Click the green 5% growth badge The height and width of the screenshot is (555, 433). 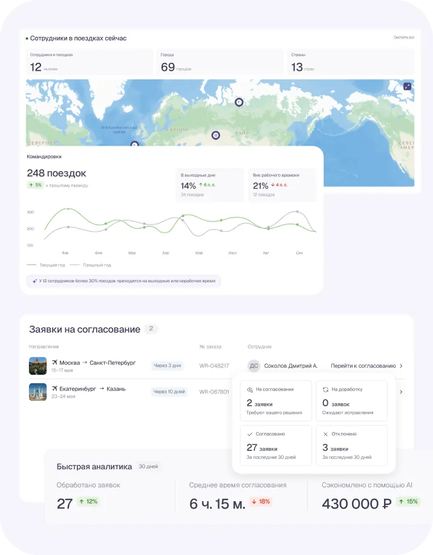click(36, 185)
